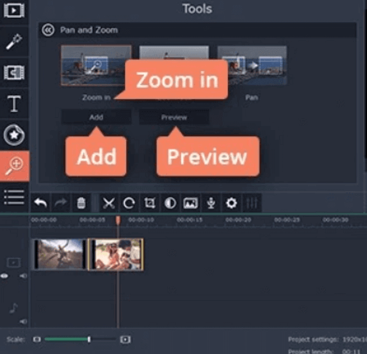Click the Crop tool in toolbar
367x354 pixels.
[150, 203]
